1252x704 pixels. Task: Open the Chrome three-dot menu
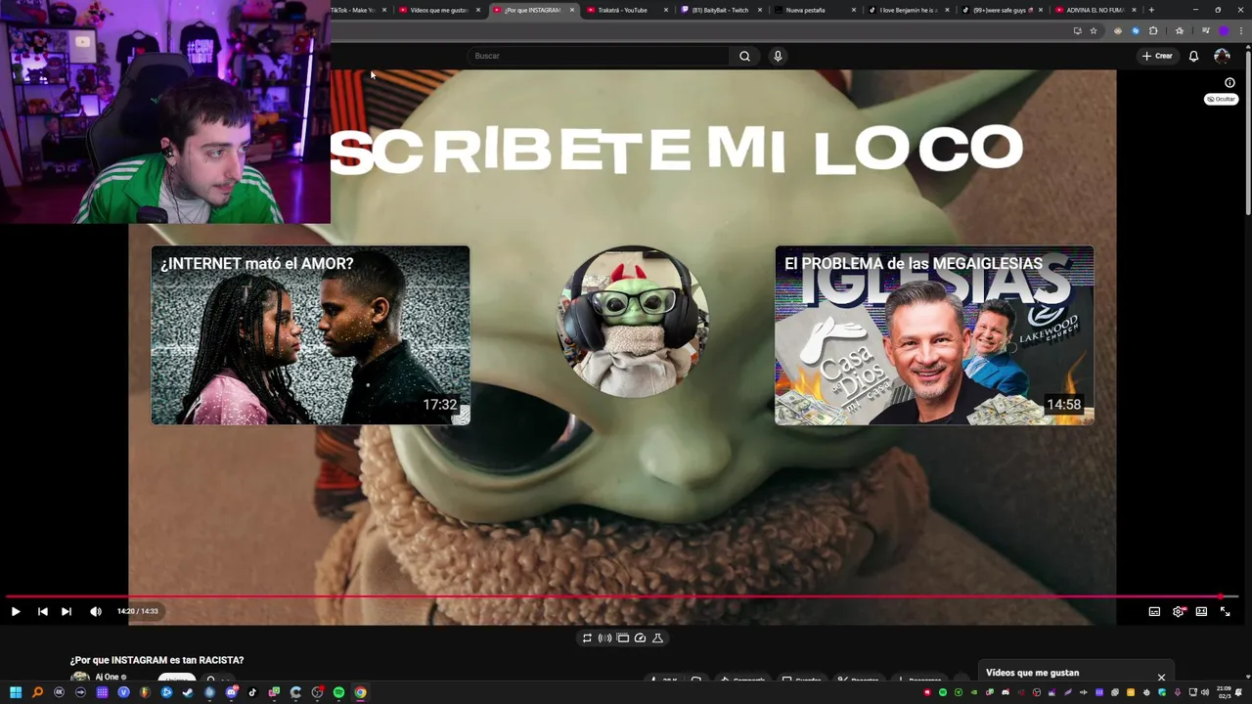(x=1240, y=30)
